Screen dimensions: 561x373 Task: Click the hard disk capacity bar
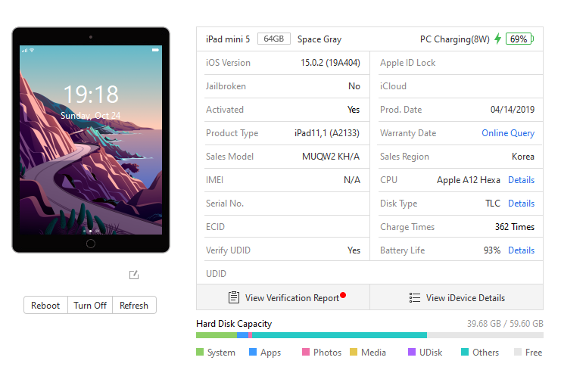tap(369, 335)
